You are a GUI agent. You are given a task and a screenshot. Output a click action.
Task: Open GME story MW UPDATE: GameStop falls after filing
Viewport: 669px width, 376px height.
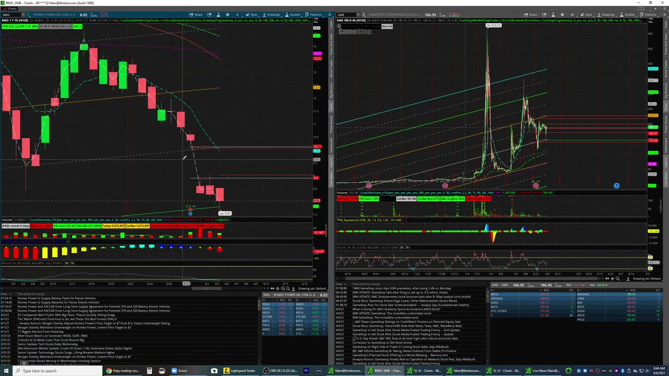(x=400, y=292)
